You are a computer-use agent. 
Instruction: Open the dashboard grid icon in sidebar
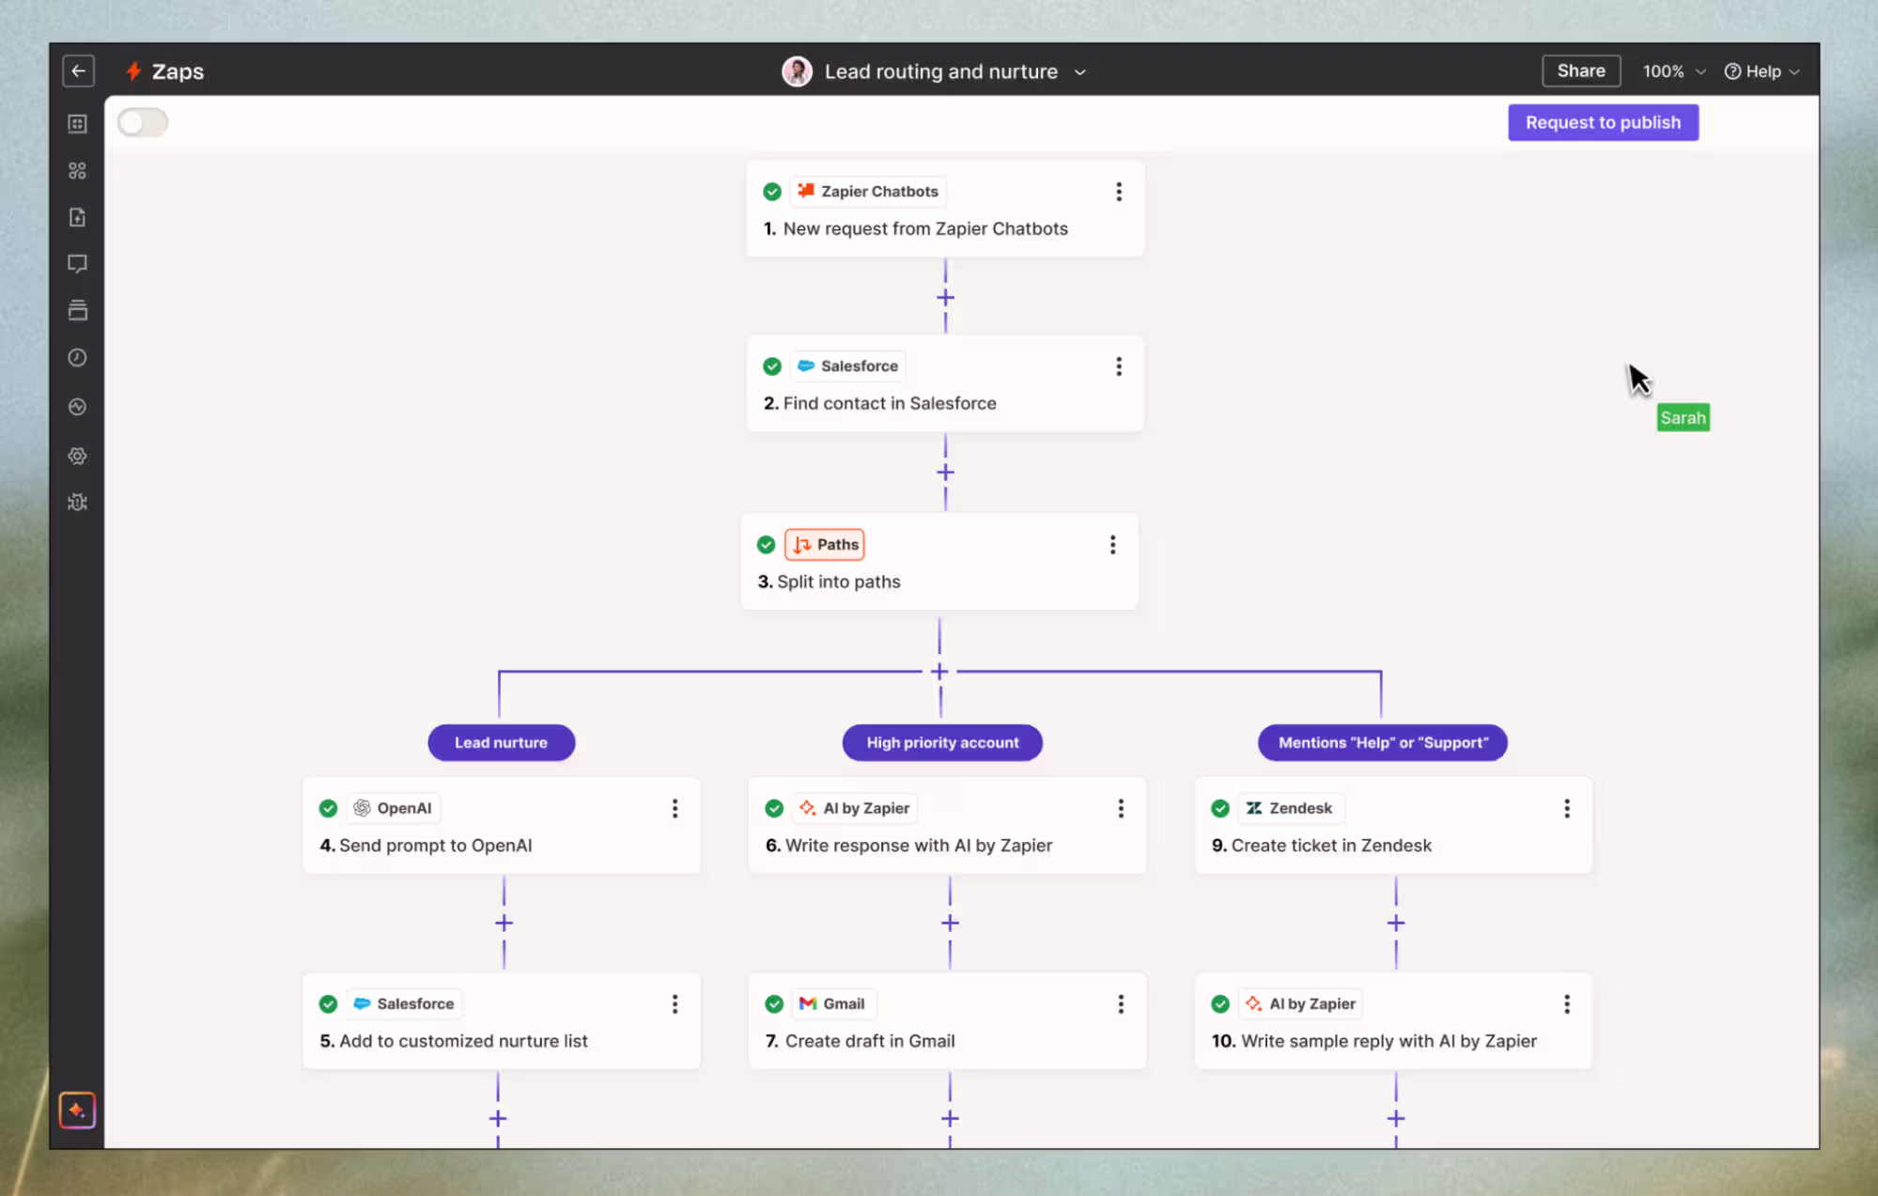tap(78, 124)
